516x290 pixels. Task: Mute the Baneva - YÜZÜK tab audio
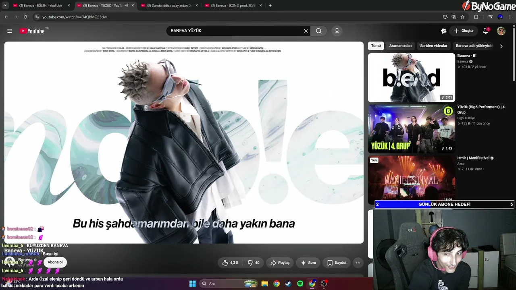126,6
